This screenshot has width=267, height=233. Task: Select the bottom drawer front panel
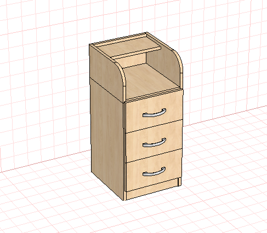pyautogui.click(x=154, y=170)
